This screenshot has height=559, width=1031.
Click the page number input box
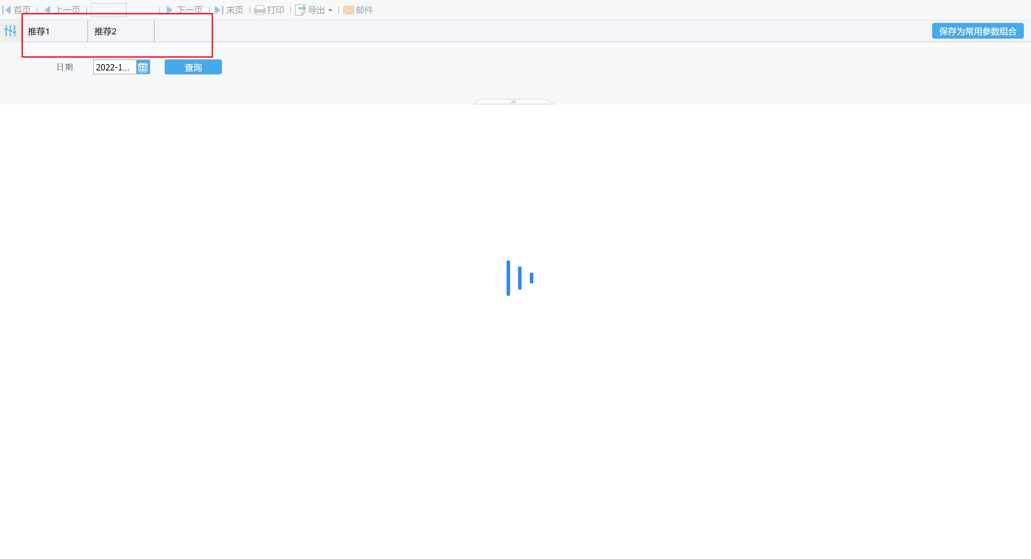[109, 10]
